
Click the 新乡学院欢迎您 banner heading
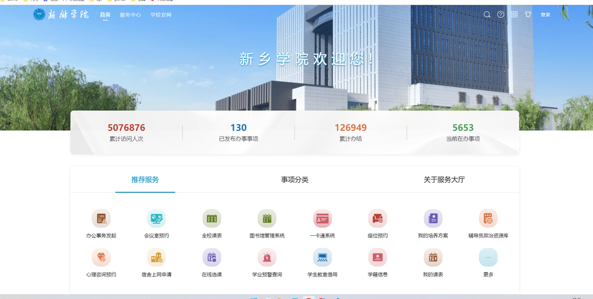[307, 59]
